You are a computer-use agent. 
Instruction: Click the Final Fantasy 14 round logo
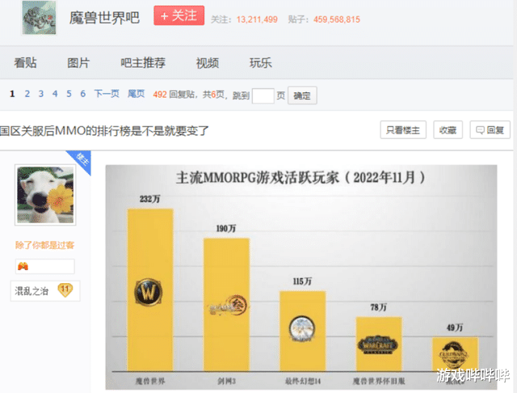[301, 328]
